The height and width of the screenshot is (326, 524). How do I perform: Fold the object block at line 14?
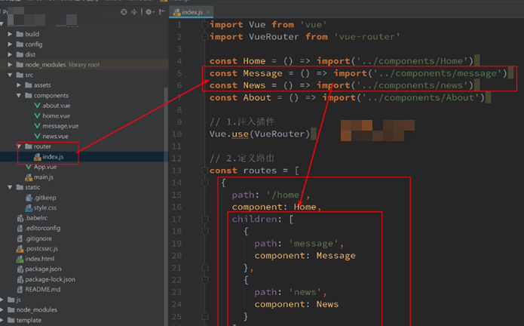point(205,183)
